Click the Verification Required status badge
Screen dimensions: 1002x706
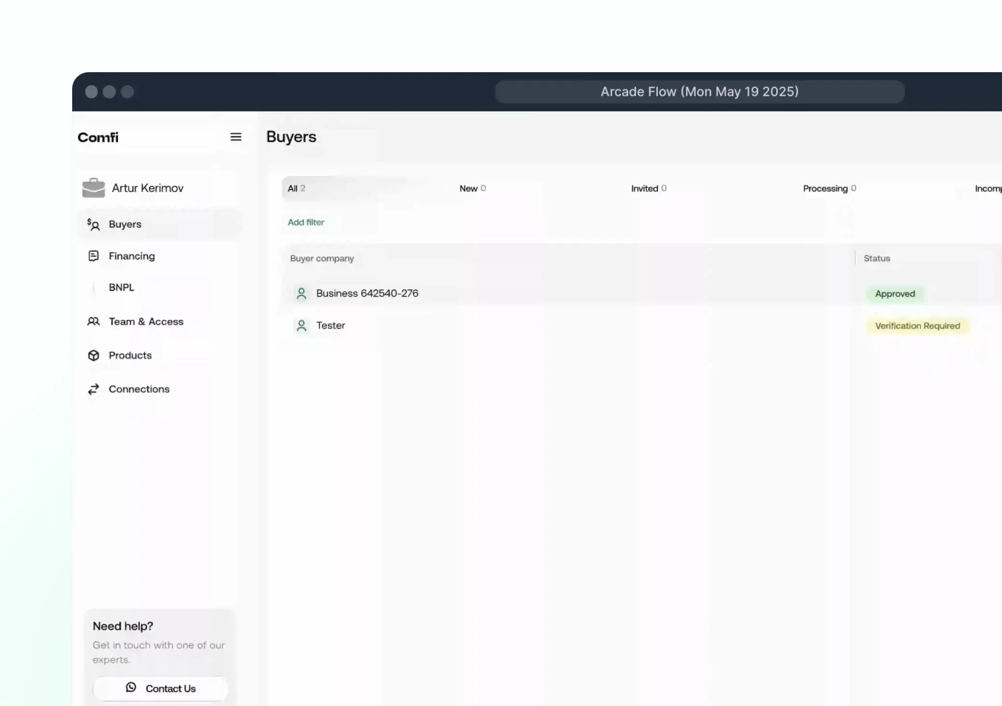pyautogui.click(x=917, y=326)
